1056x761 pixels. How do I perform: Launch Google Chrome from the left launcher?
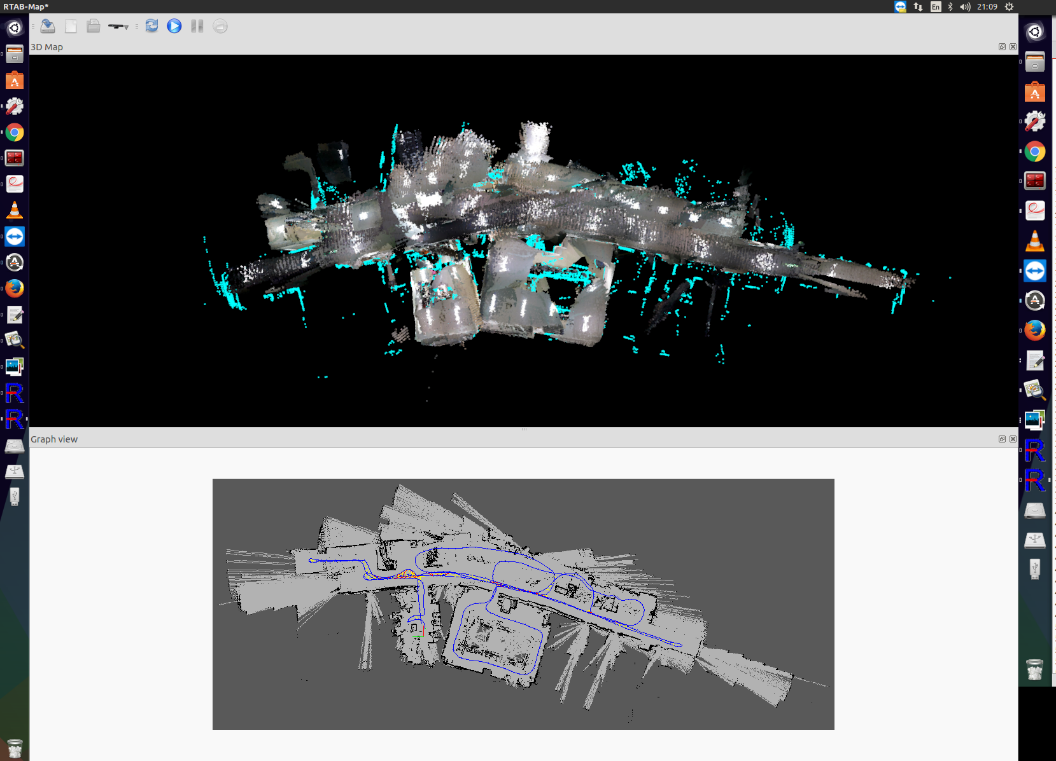point(15,133)
